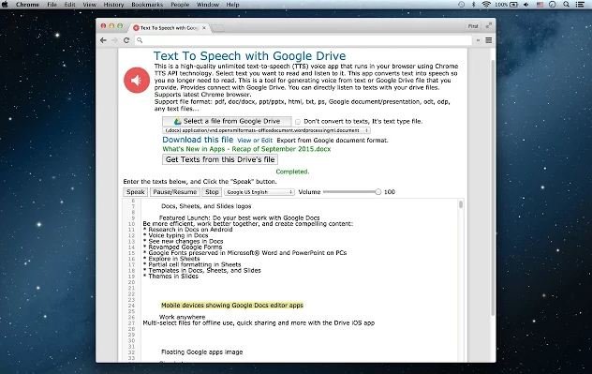Tick the "Don't convert to texts" checkbox
592x374 pixels.
[298, 122]
